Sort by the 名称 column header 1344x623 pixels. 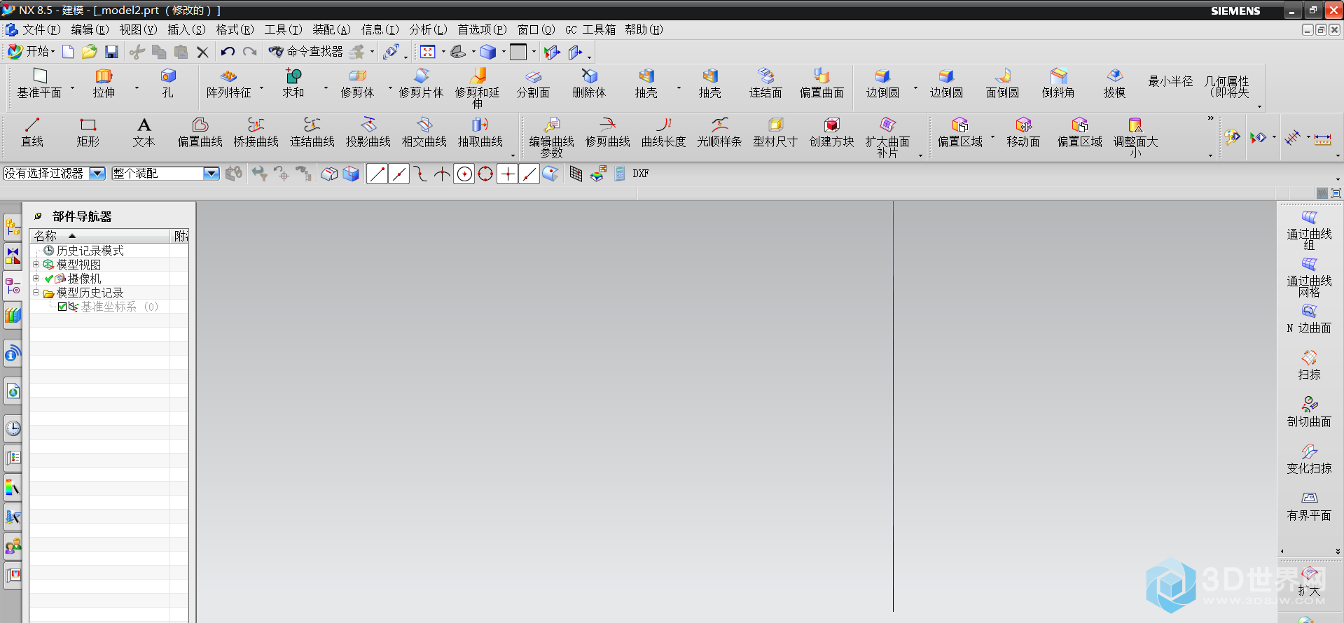99,236
